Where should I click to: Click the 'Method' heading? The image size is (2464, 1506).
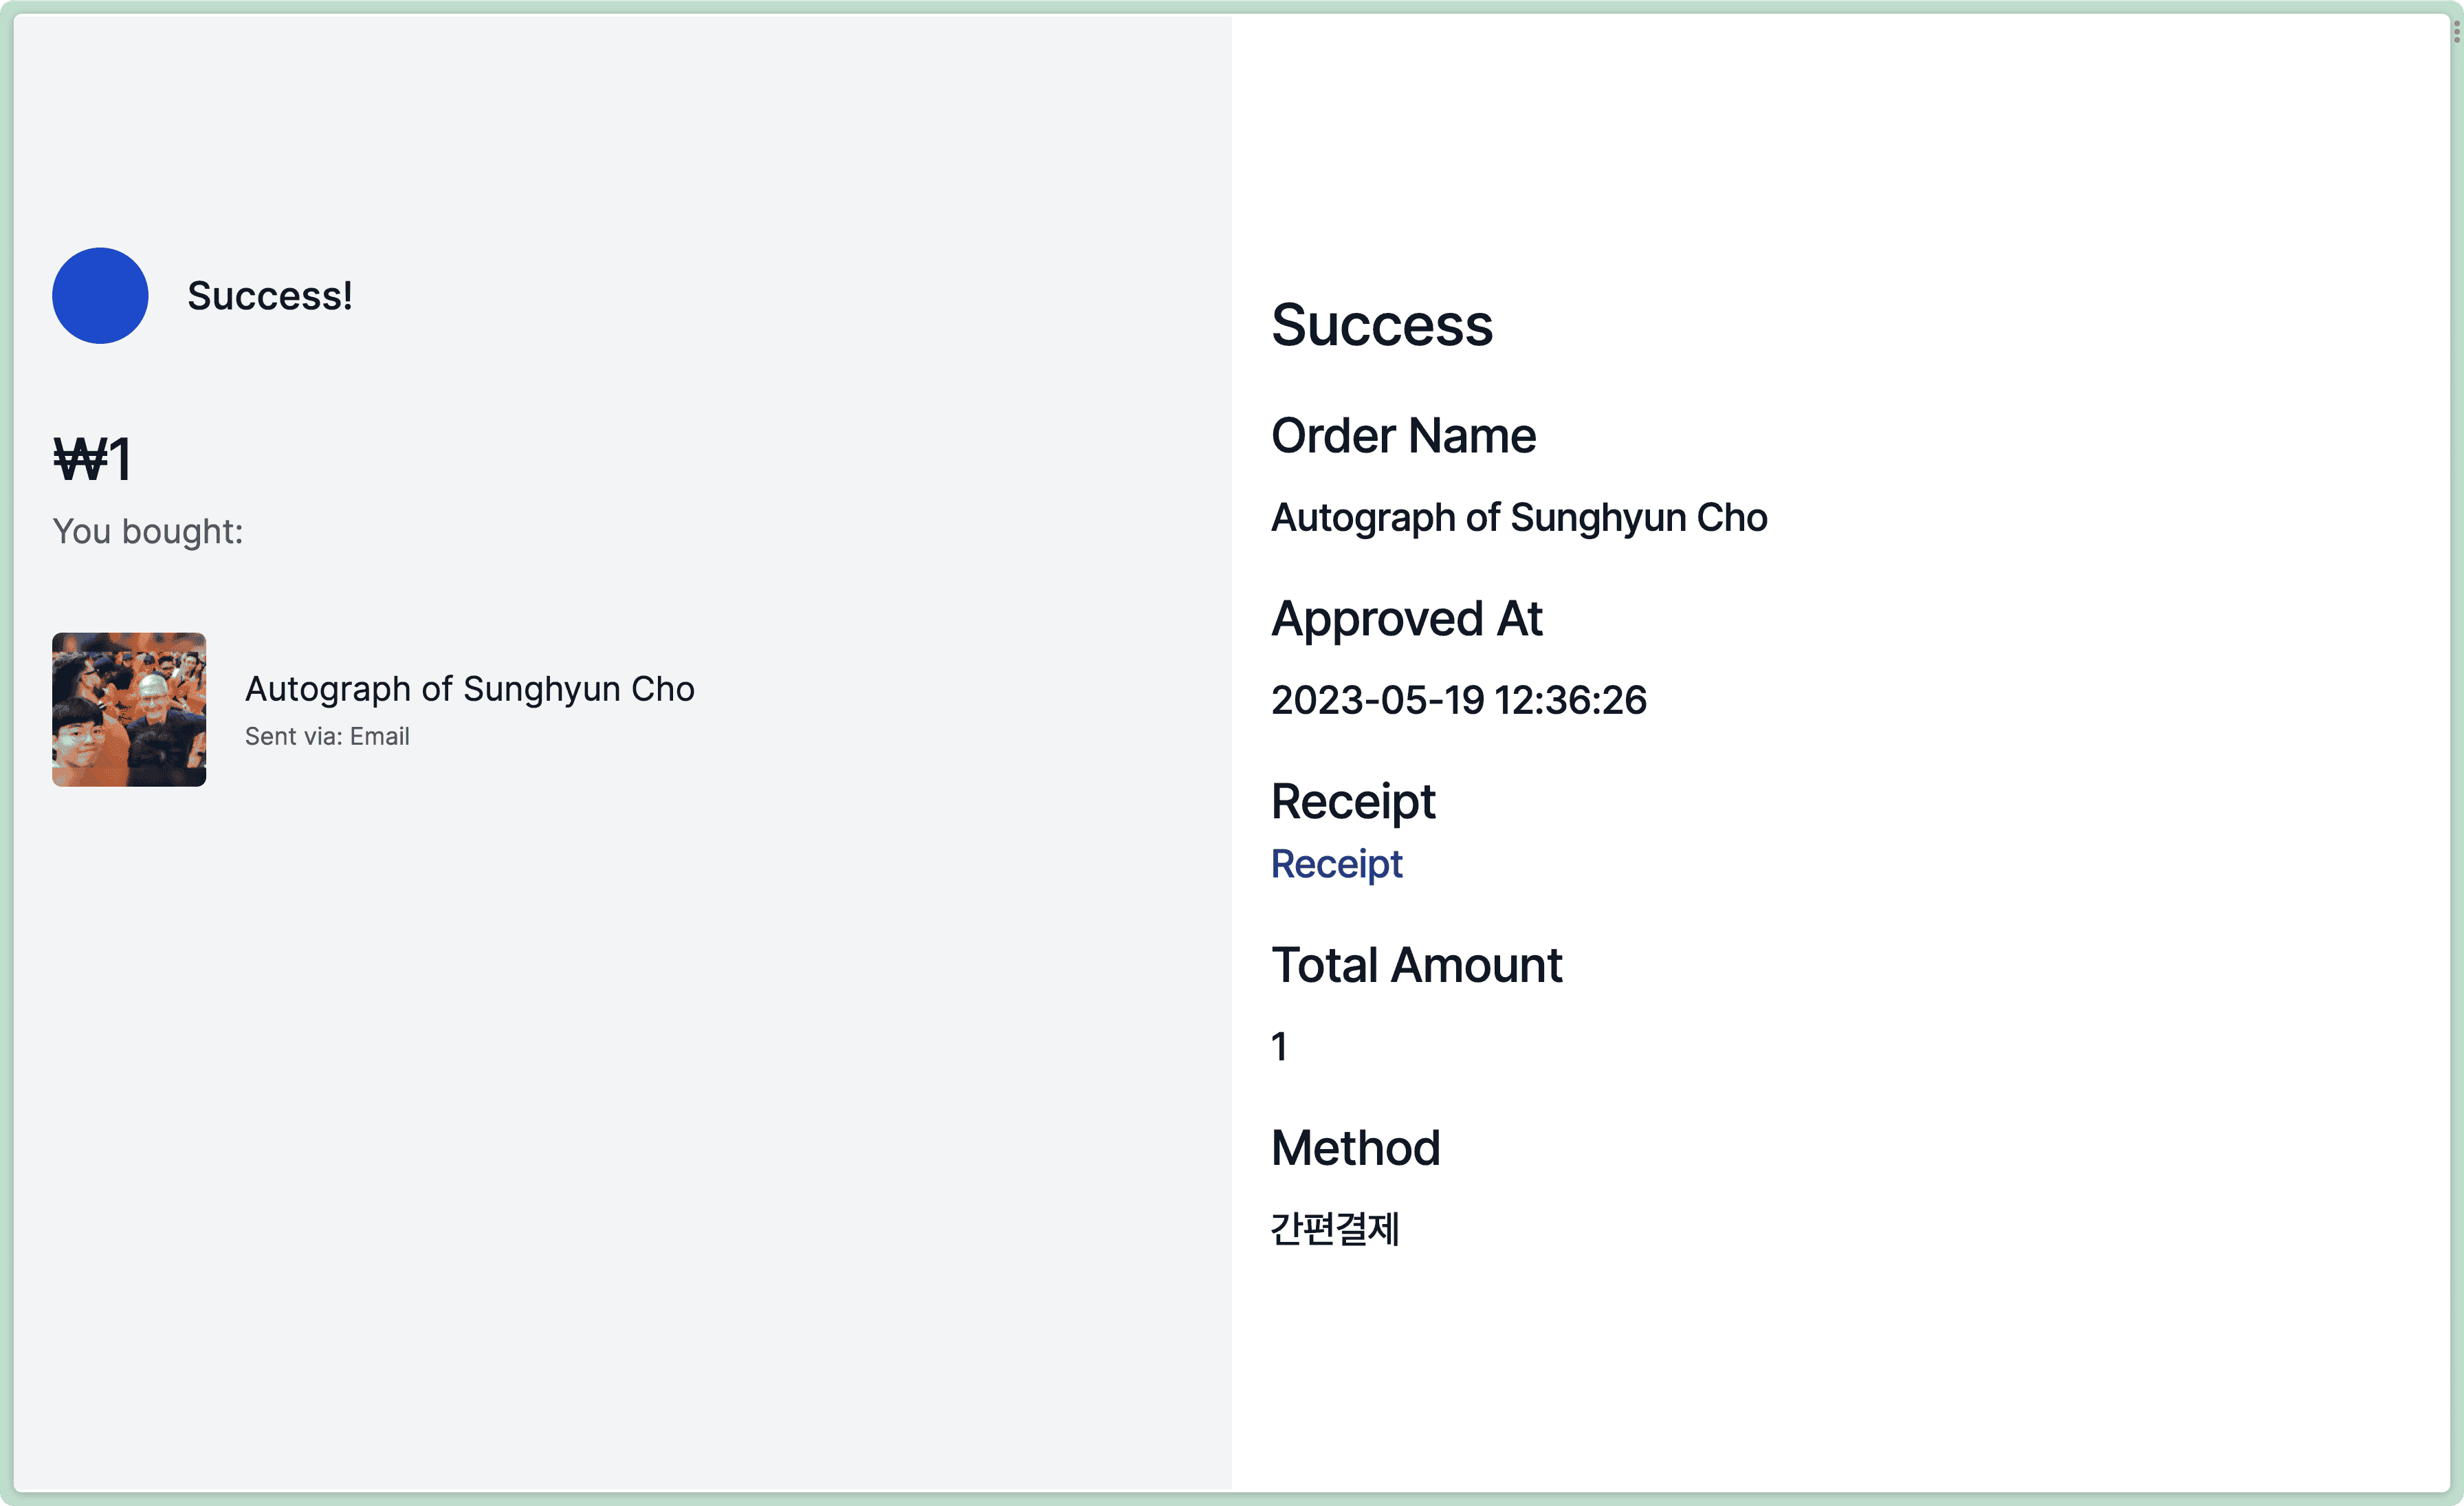tap(1355, 1148)
